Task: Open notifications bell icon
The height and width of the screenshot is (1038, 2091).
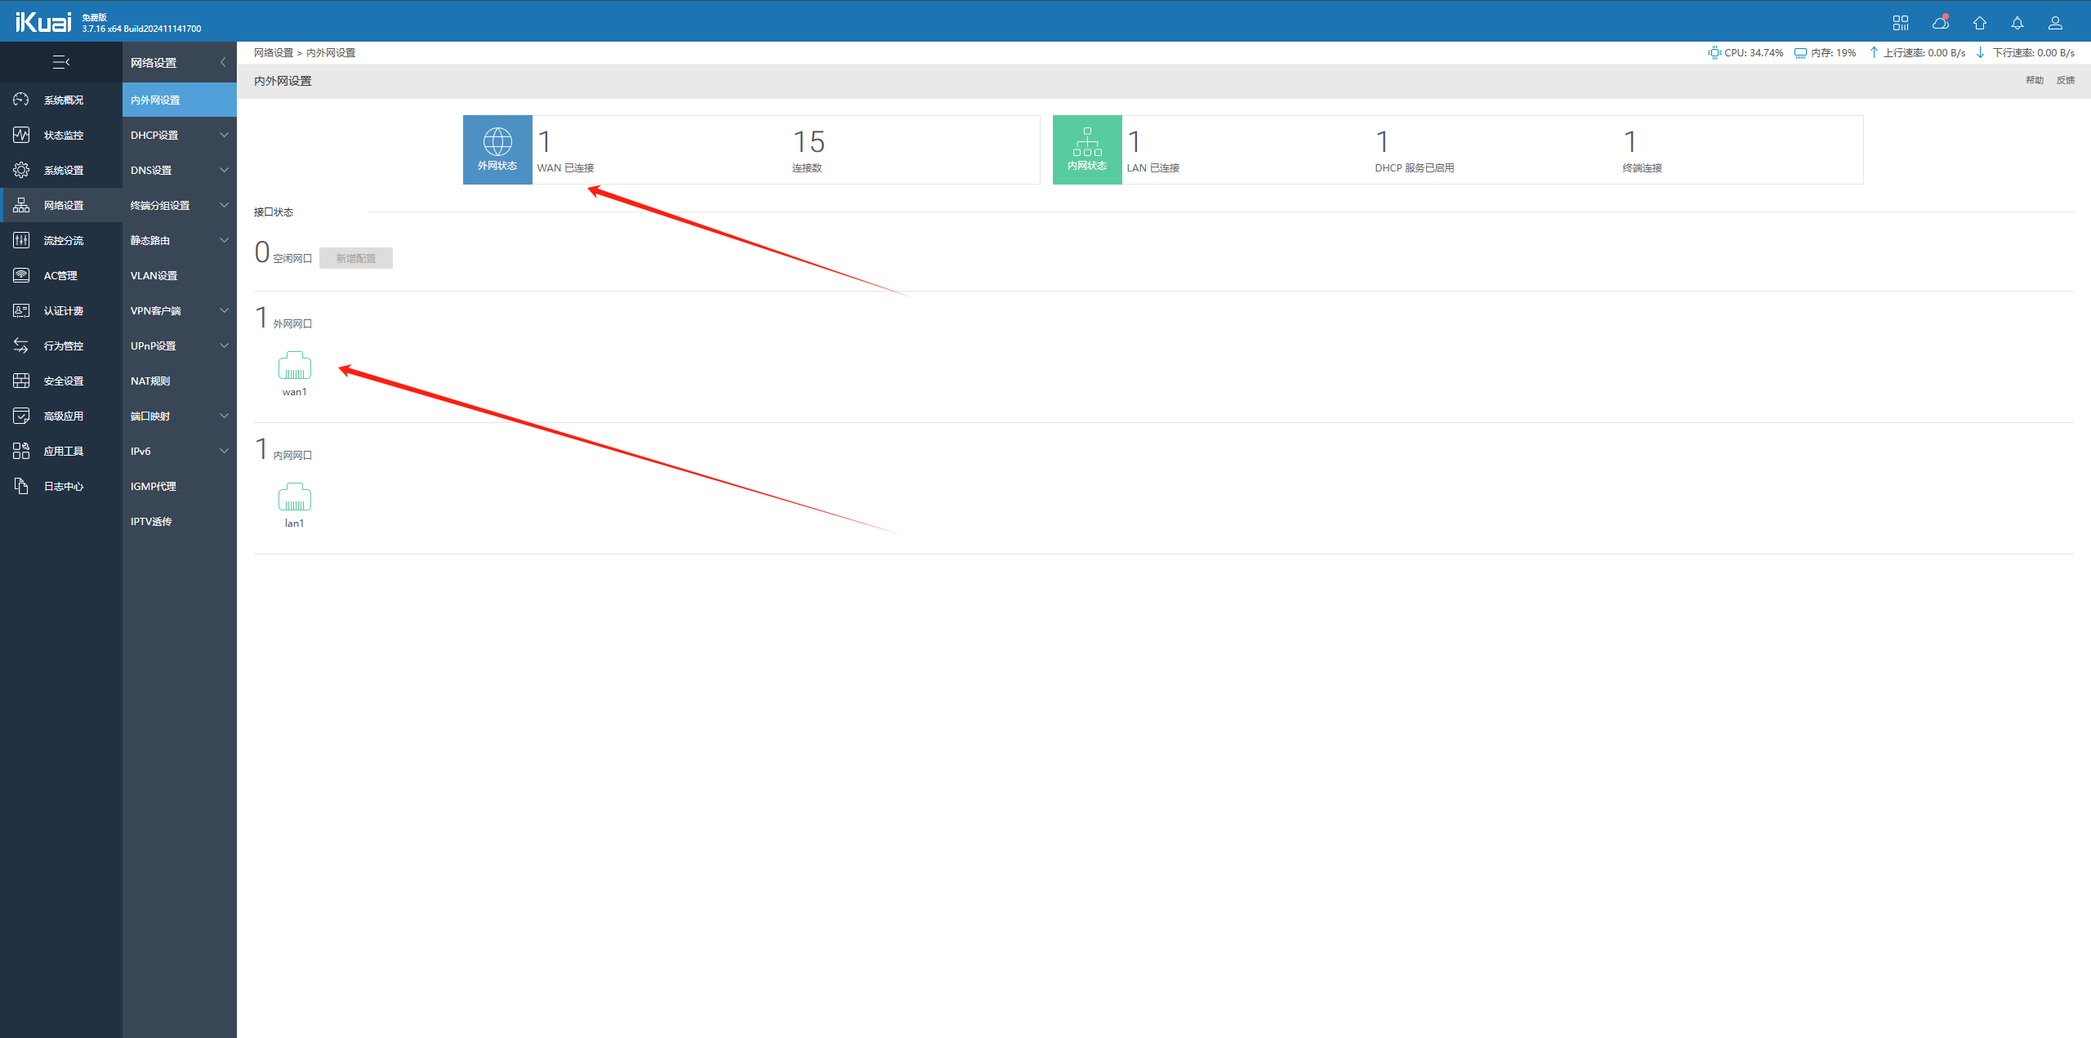Action: pyautogui.click(x=2017, y=23)
